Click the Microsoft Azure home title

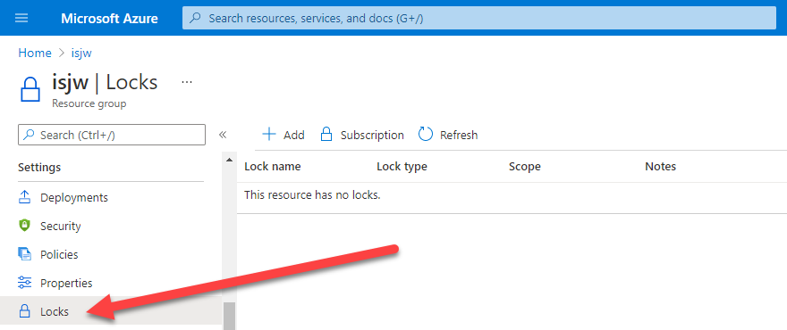pyautogui.click(x=109, y=19)
